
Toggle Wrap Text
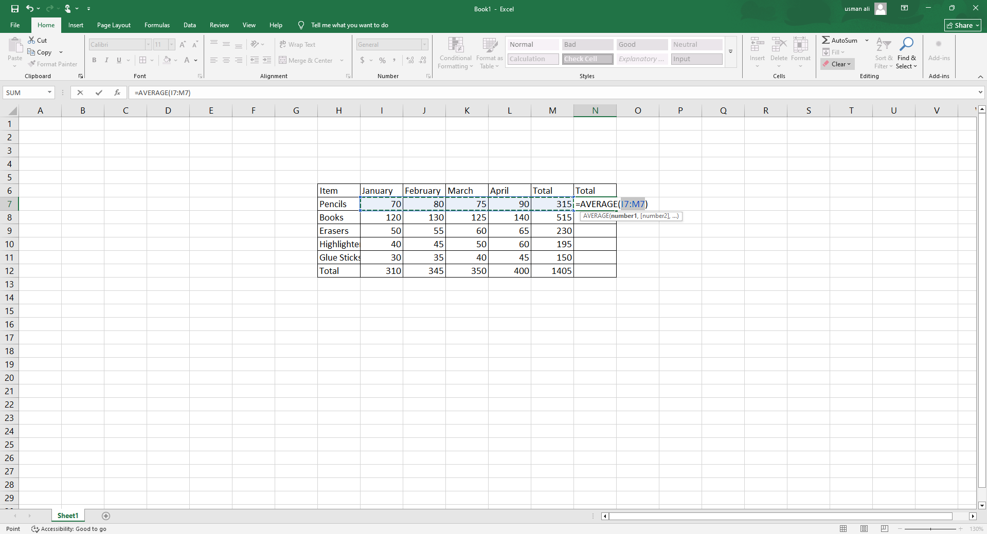pyautogui.click(x=297, y=45)
